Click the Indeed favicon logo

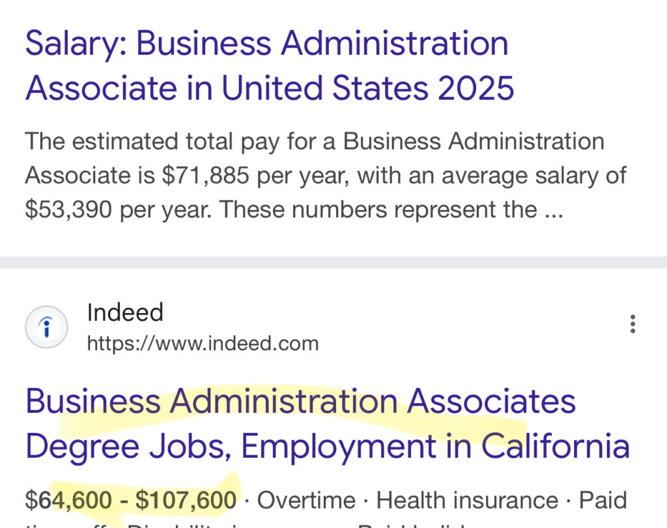(46, 327)
